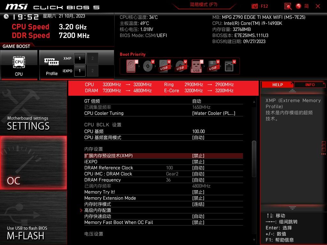Open CPU Cooler Tuning Water Cooler dropdown

(x=214, y=113)
